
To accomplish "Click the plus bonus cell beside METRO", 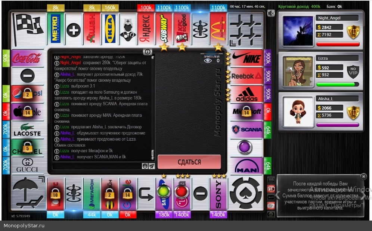I will click(x=74, y=29).
